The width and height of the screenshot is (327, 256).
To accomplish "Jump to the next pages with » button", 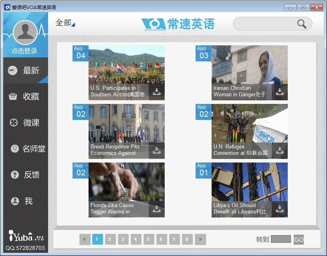I will click(x=200, y=240).
